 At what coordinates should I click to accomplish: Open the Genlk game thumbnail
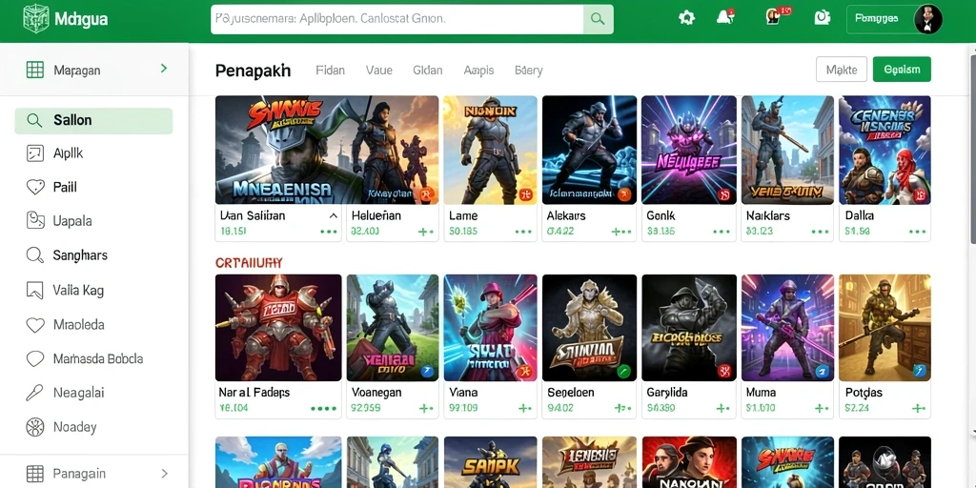(x=688, y=150)
